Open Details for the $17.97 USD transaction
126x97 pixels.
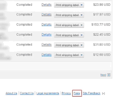point(47,15)
